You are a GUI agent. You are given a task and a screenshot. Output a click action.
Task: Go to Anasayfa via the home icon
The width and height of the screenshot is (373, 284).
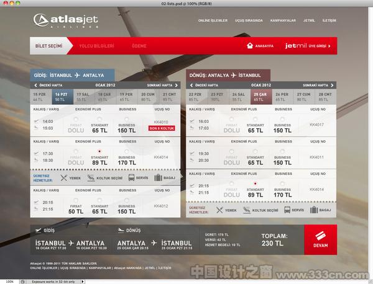pyautogui.click(x=249, y=45)
